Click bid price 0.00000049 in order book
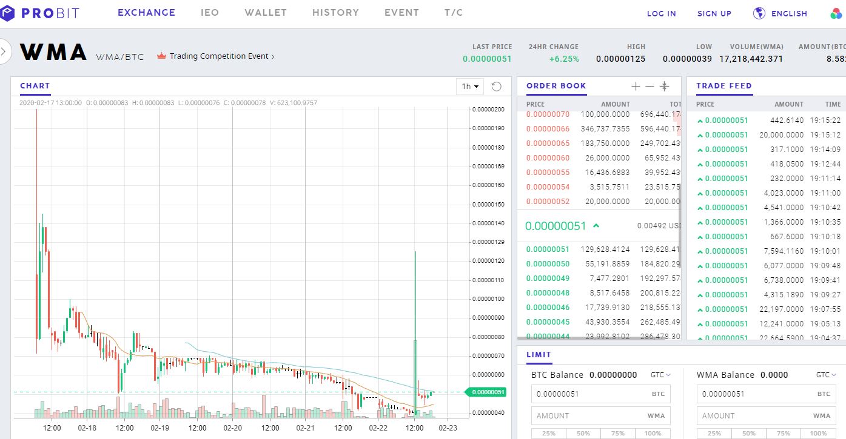The image size is (846, 439). [548, 279]
